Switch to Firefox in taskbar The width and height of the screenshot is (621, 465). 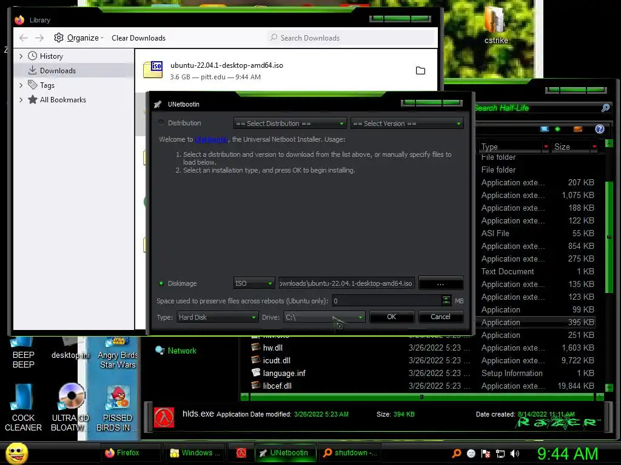point(131,453)
